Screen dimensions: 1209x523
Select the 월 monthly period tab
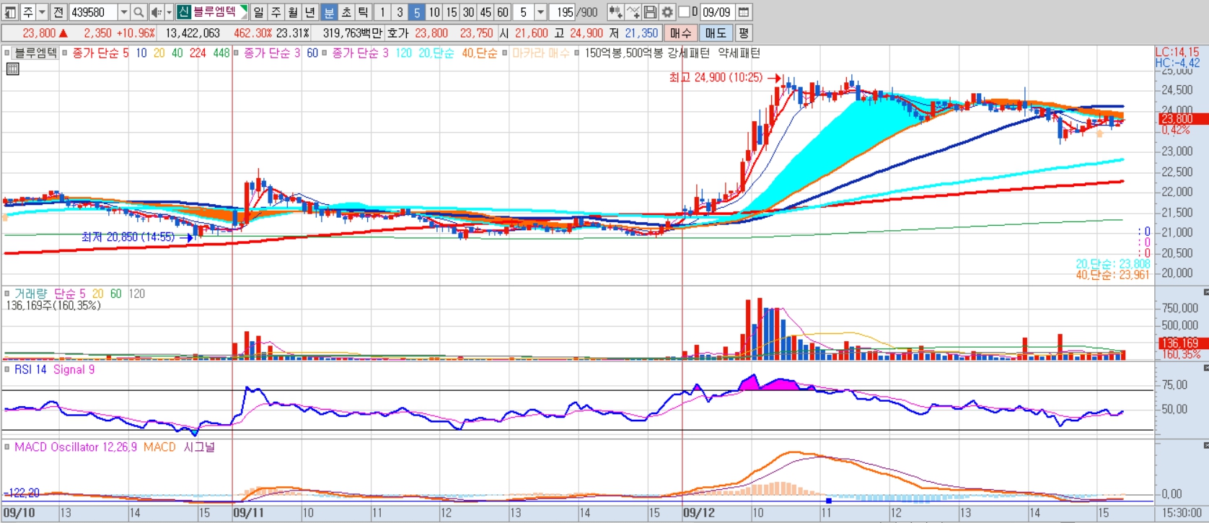(x=293, y=12)
